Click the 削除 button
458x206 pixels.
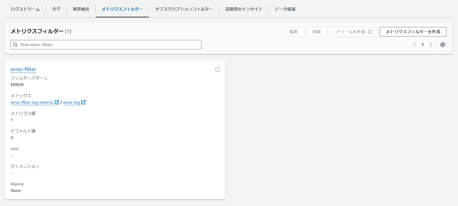[x=317, y=32]
